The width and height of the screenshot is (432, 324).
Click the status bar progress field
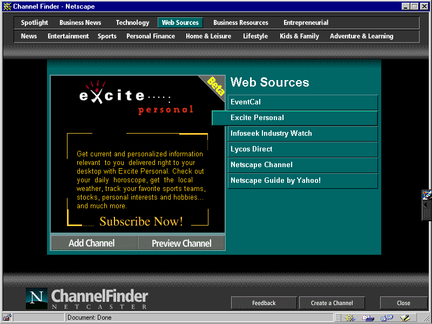(x=38, y=318)
